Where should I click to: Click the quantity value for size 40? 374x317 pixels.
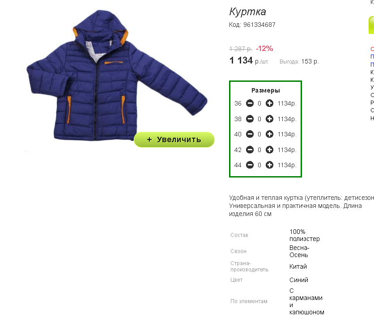click(x=259, y=134)
